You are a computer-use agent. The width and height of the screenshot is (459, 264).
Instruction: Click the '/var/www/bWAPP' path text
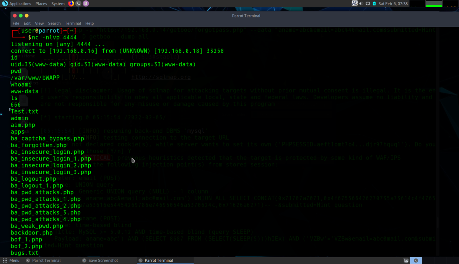click(x=35, y=78)
